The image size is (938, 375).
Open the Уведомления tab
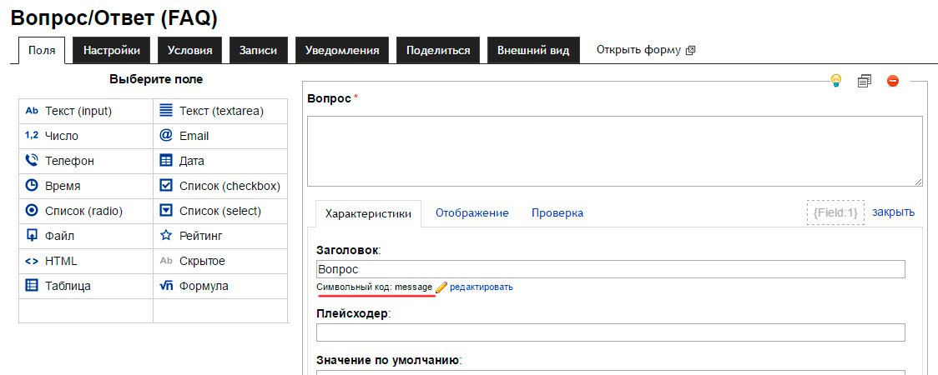coord(342,50)
